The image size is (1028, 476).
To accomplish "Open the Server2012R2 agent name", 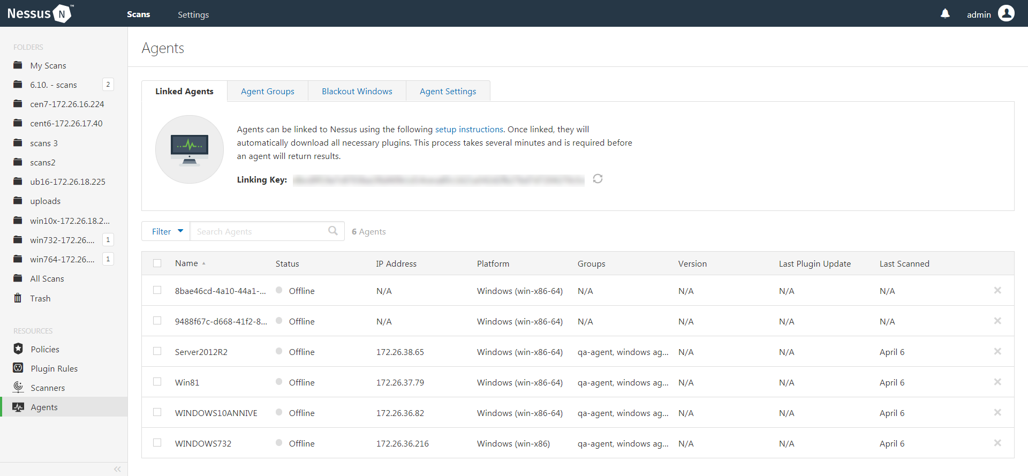I will pos(201,352).
